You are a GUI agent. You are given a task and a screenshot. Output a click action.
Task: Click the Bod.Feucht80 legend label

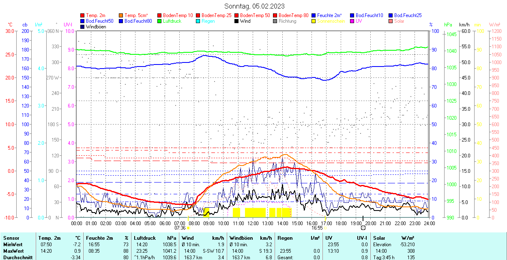click(138, 21)
